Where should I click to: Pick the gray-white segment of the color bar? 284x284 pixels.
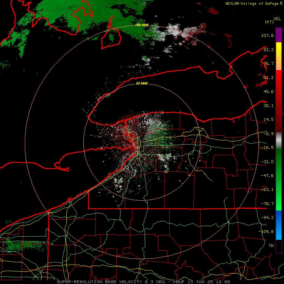click(x=279, y=140)
